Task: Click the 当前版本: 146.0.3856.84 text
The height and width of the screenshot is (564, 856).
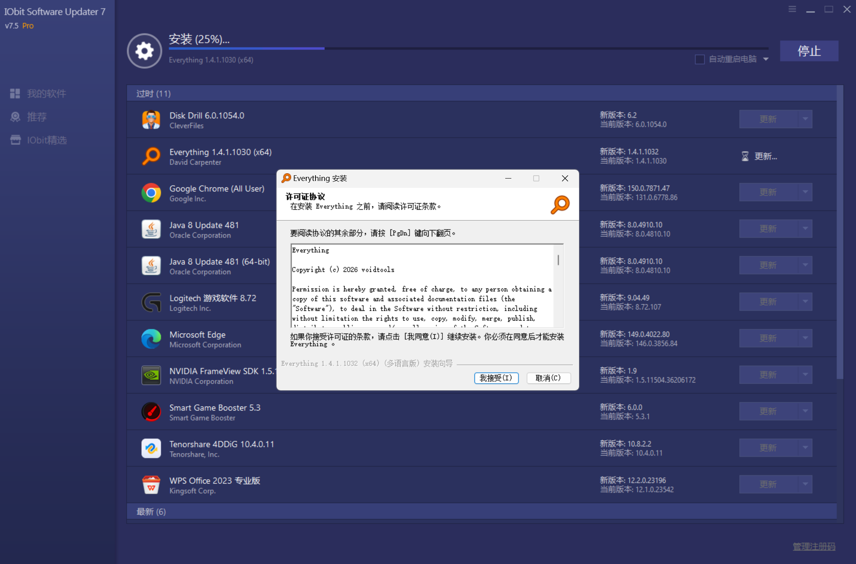Action: 639,344
